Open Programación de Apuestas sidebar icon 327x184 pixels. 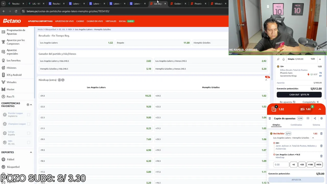point(3,32)
